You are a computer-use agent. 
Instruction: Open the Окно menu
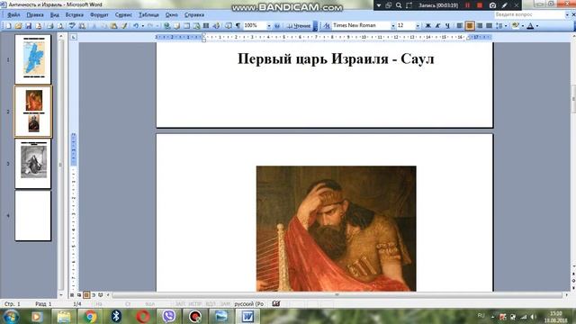[172, 15]
